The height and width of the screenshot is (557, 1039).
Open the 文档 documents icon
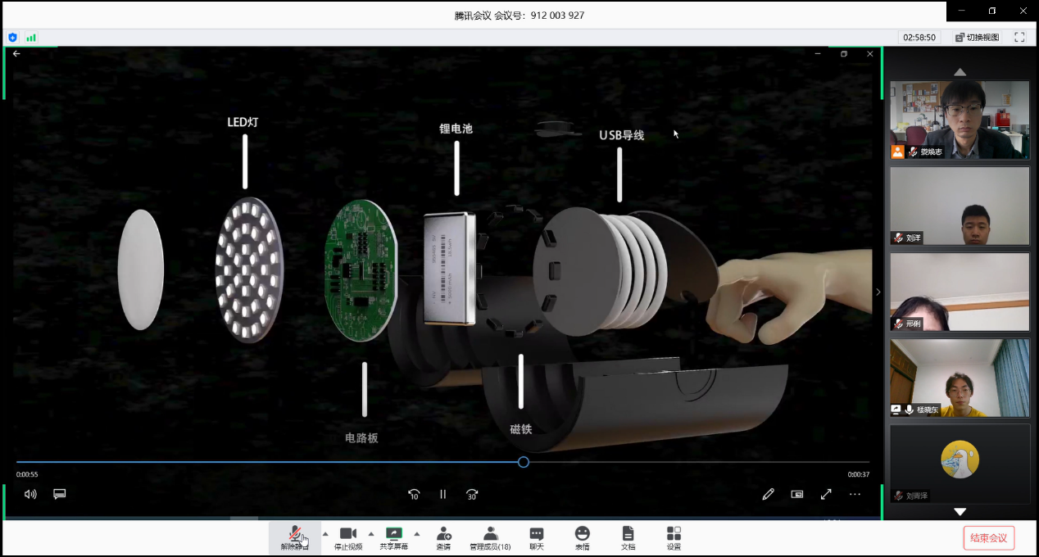628,537
